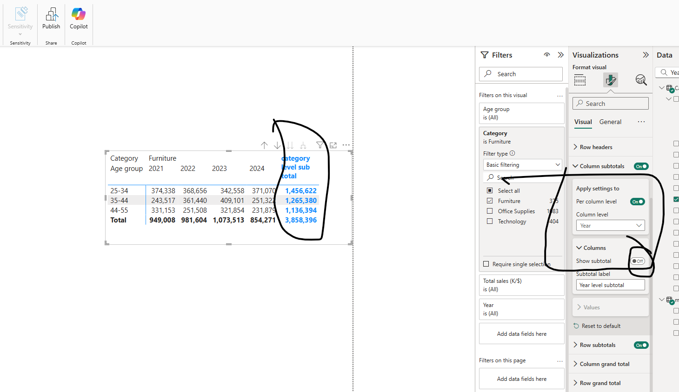The width and height of the screenshot is (679, 392).
Task: Switch to the Visual tab
Action: (583, 122)
